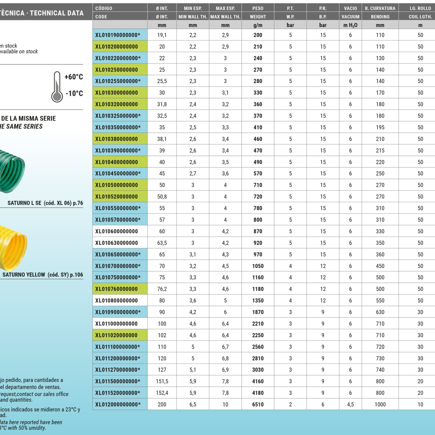435x435 pixels.
Task: Select product code XL012000000000*
Action: click(x=118, y=404)
